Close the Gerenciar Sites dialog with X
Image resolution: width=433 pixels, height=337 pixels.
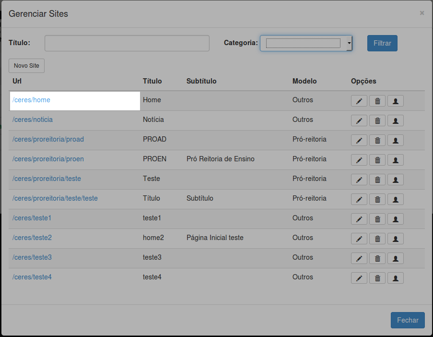422,13
